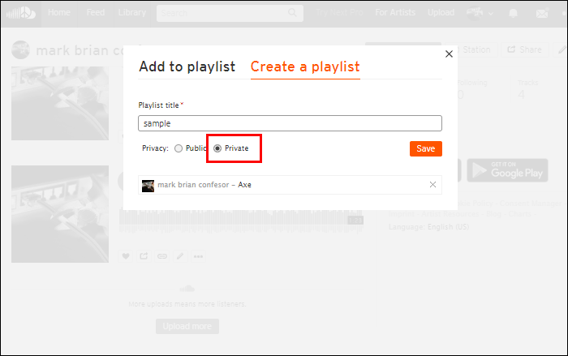Screen dimensions: 568x356
Task: Click the Playlist title text field
Action: pos(290,123)
